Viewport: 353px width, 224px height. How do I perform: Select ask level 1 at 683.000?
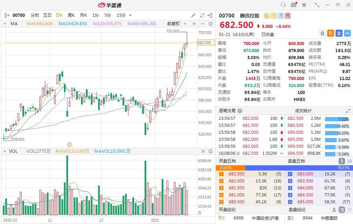[x=319, y=174]
